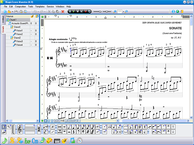The height and width of the screenshot is (145, 194).
Task: Select the natural accidental
Action: (145, 127)
